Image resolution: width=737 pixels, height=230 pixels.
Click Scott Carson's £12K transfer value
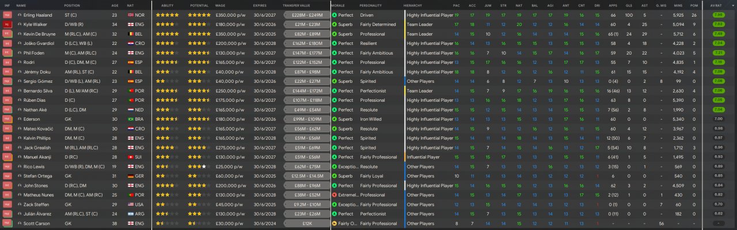pyautogui.click(x=307, y=224)
